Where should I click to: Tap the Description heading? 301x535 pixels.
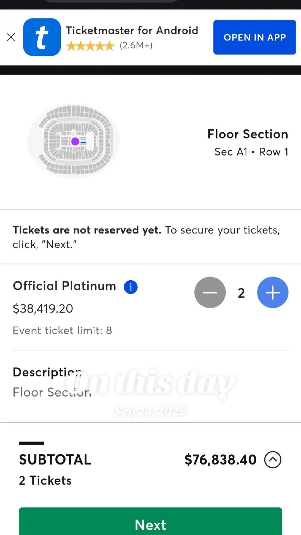click(x=47, y=373)
